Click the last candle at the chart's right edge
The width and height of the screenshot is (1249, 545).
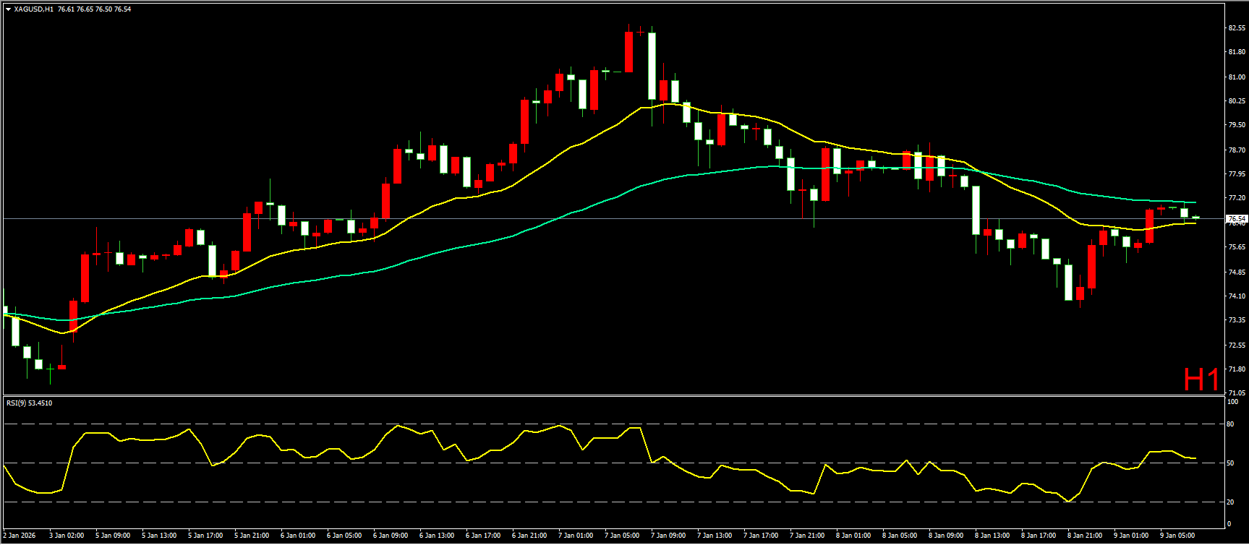1195,217
